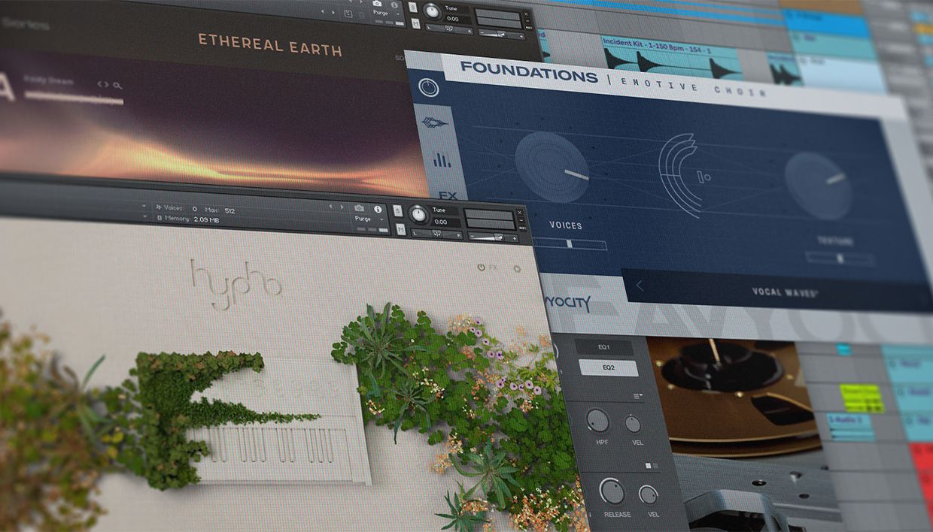Viewport: 933px width, 532px height.
Task: Click the Tune knob in Ethereal Earth header
Action: click(432, 11)
